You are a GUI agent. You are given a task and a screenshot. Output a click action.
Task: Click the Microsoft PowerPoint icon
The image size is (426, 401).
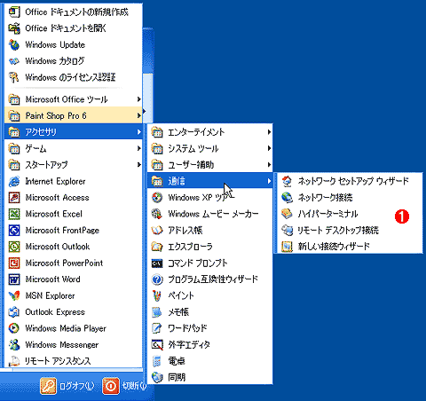coord(14,263)
